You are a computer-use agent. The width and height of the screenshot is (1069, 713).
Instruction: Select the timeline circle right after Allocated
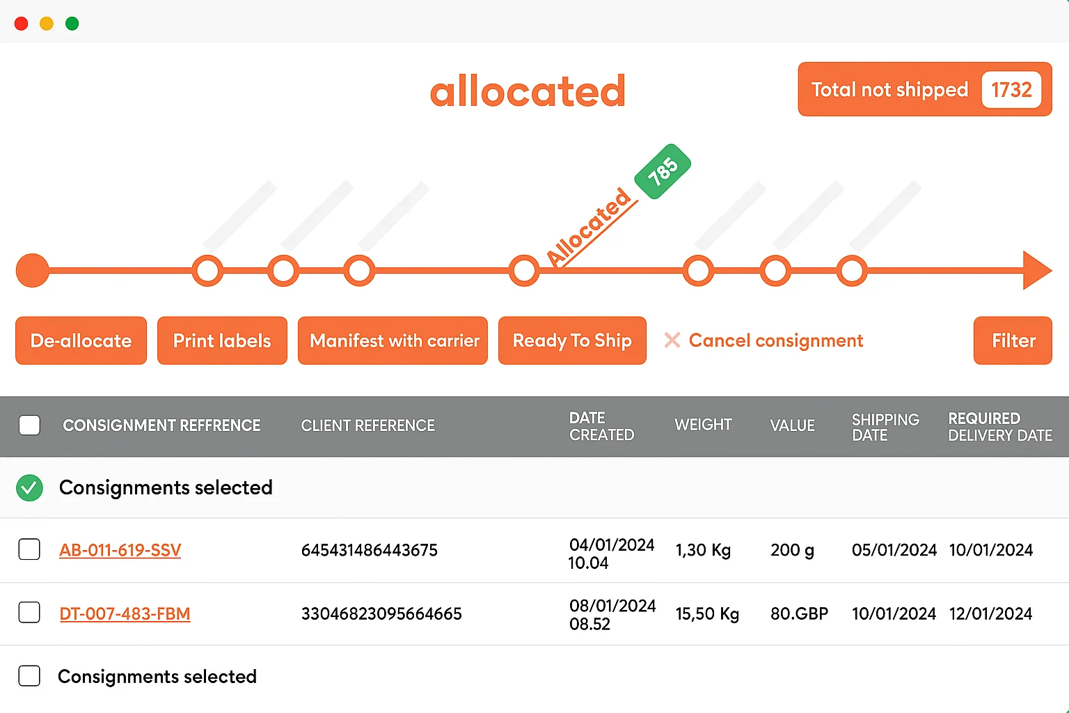(x=698, y=270)
